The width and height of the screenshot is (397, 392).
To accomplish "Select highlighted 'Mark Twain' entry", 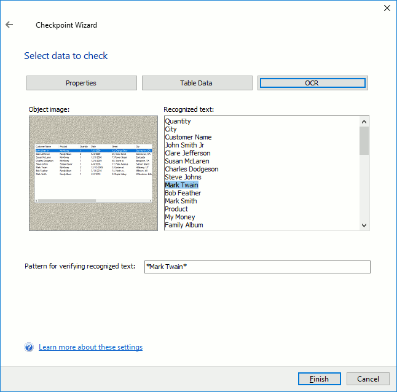I will click(181, 185).
